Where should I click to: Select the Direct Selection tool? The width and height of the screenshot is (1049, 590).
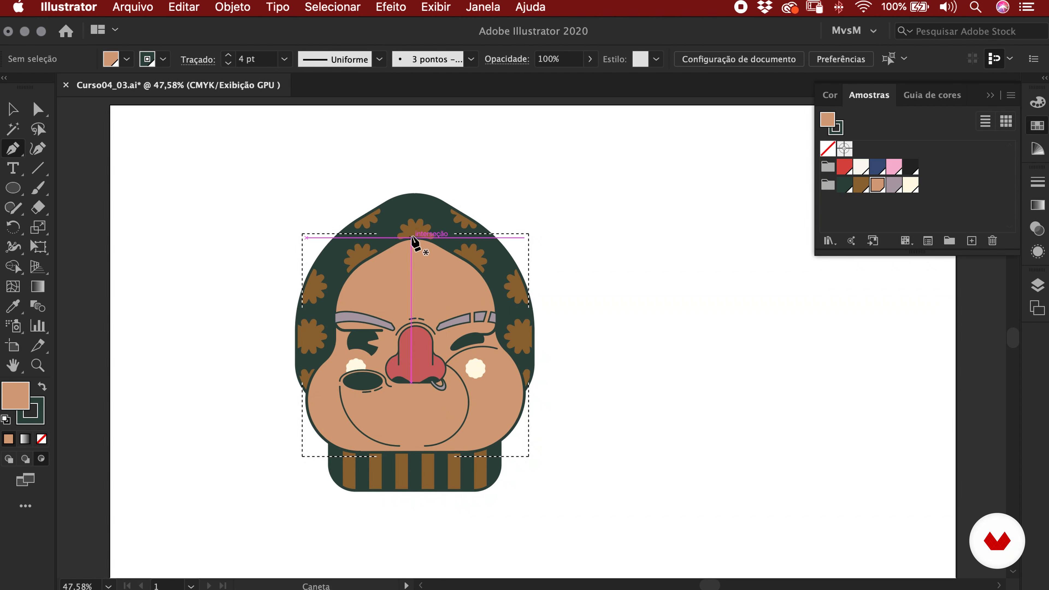(x=38, y=109)
